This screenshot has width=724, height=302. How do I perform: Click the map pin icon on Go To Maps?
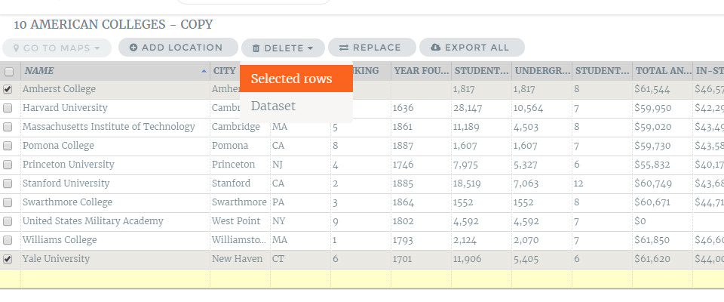pos(17,48)
